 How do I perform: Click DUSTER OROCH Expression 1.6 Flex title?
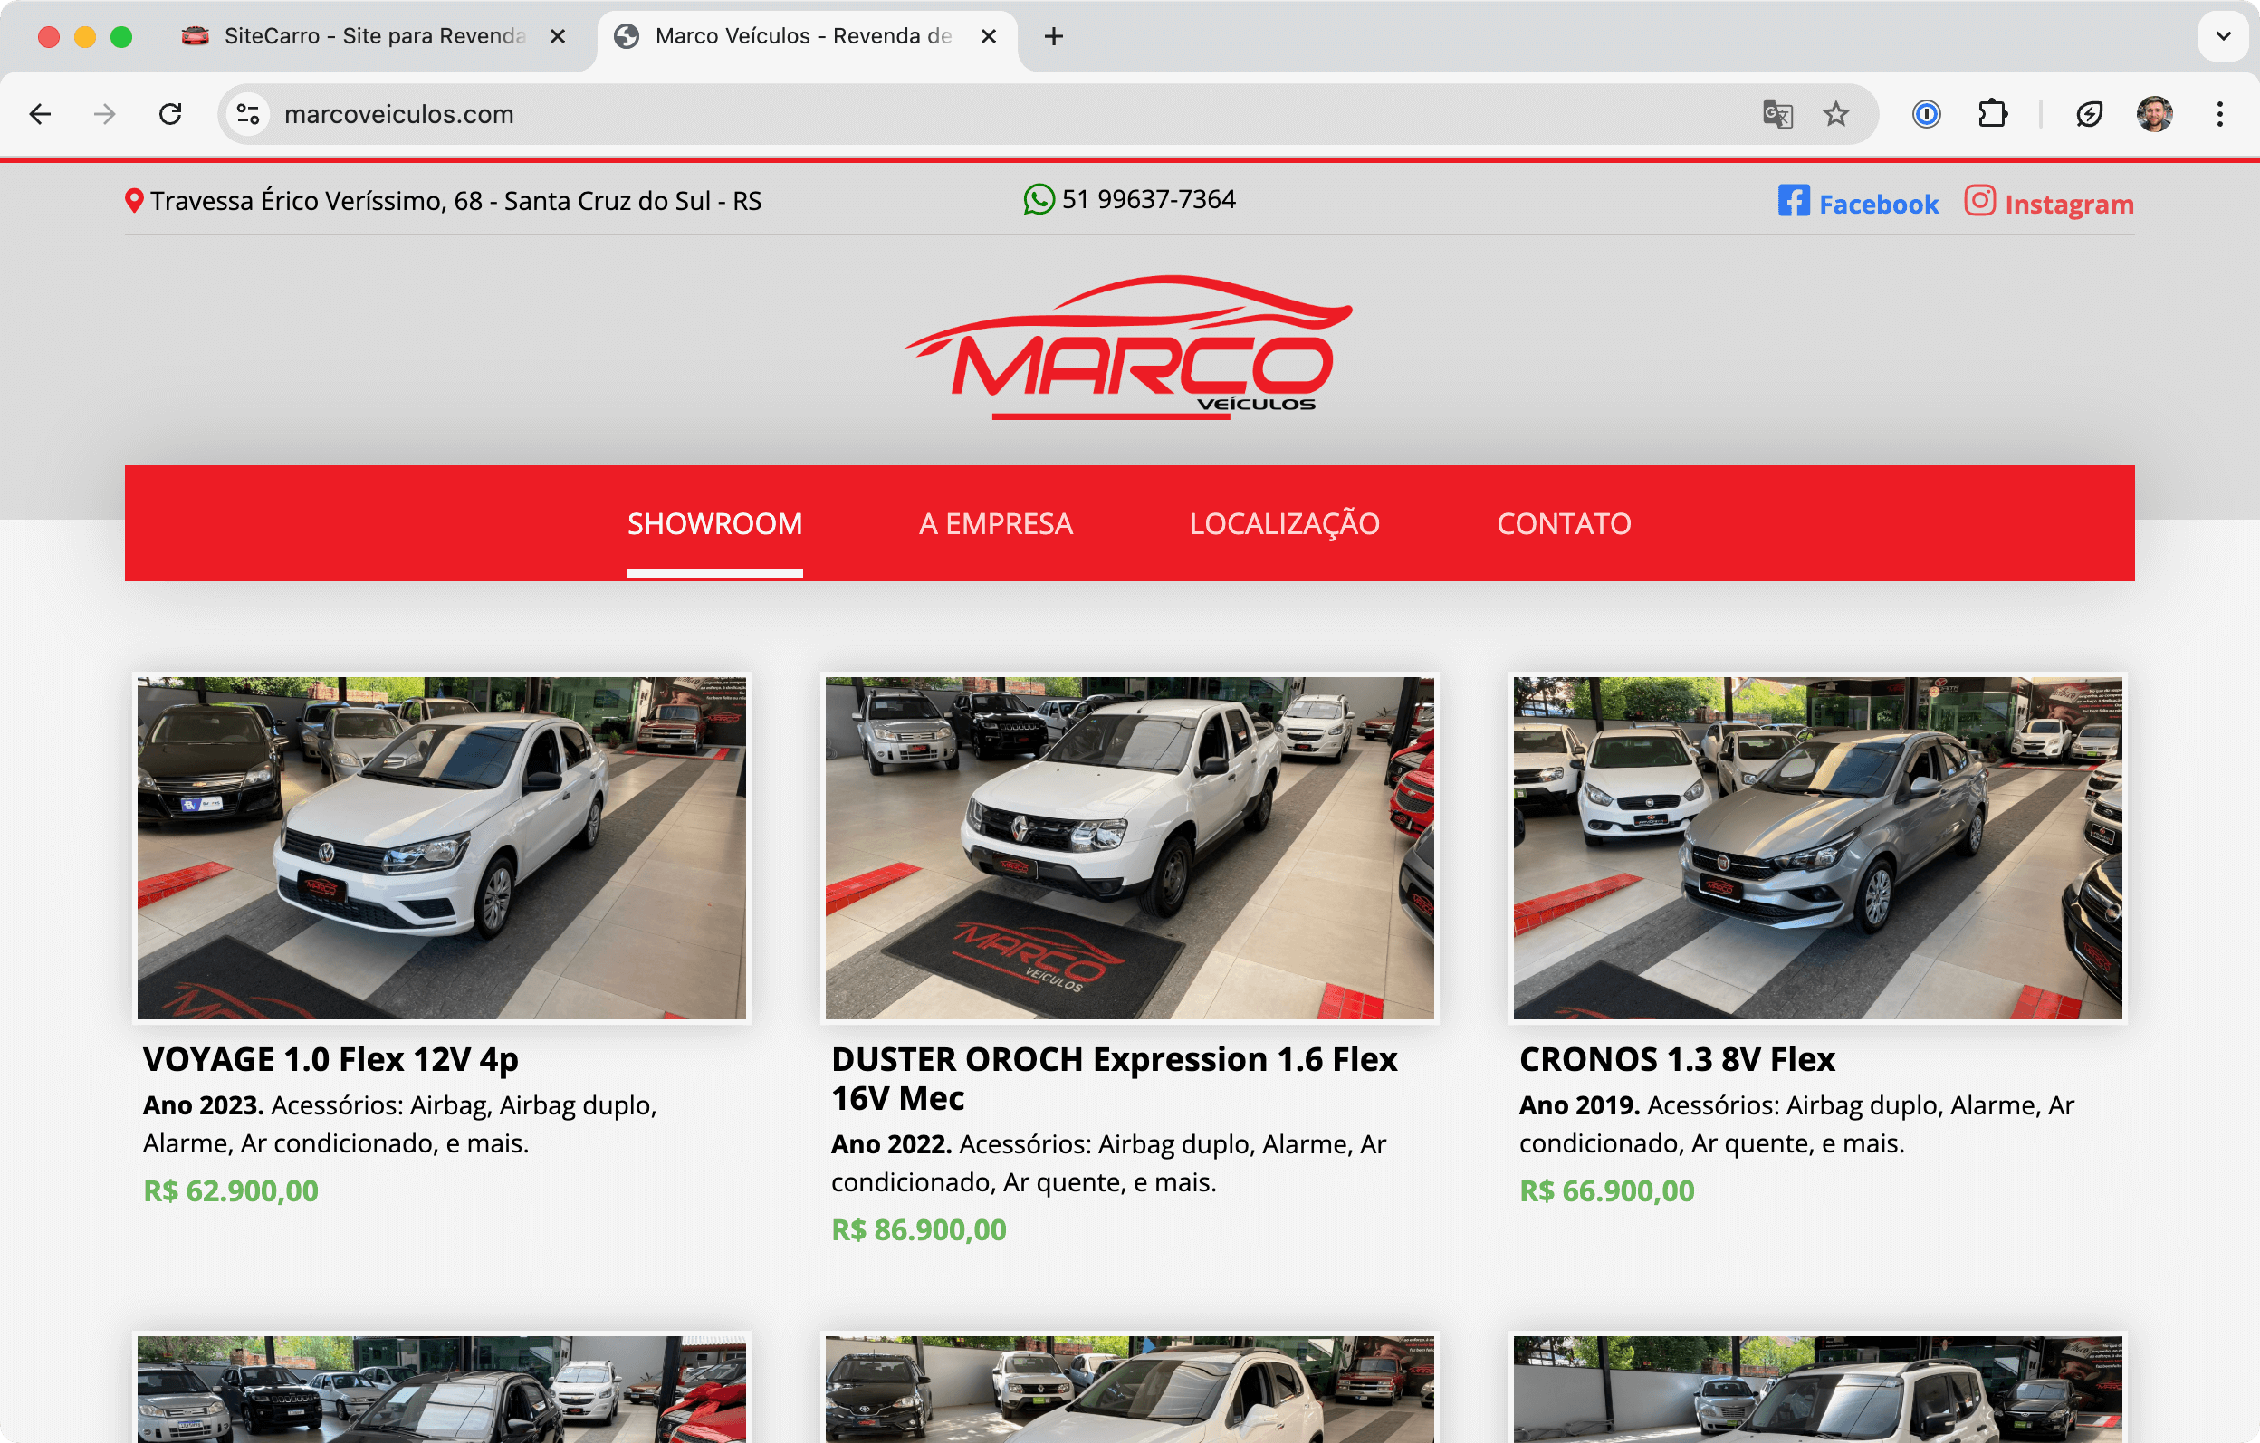1114,1079
